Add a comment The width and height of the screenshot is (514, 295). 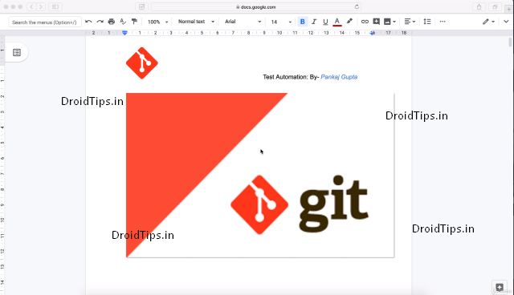tap(376, 22)
